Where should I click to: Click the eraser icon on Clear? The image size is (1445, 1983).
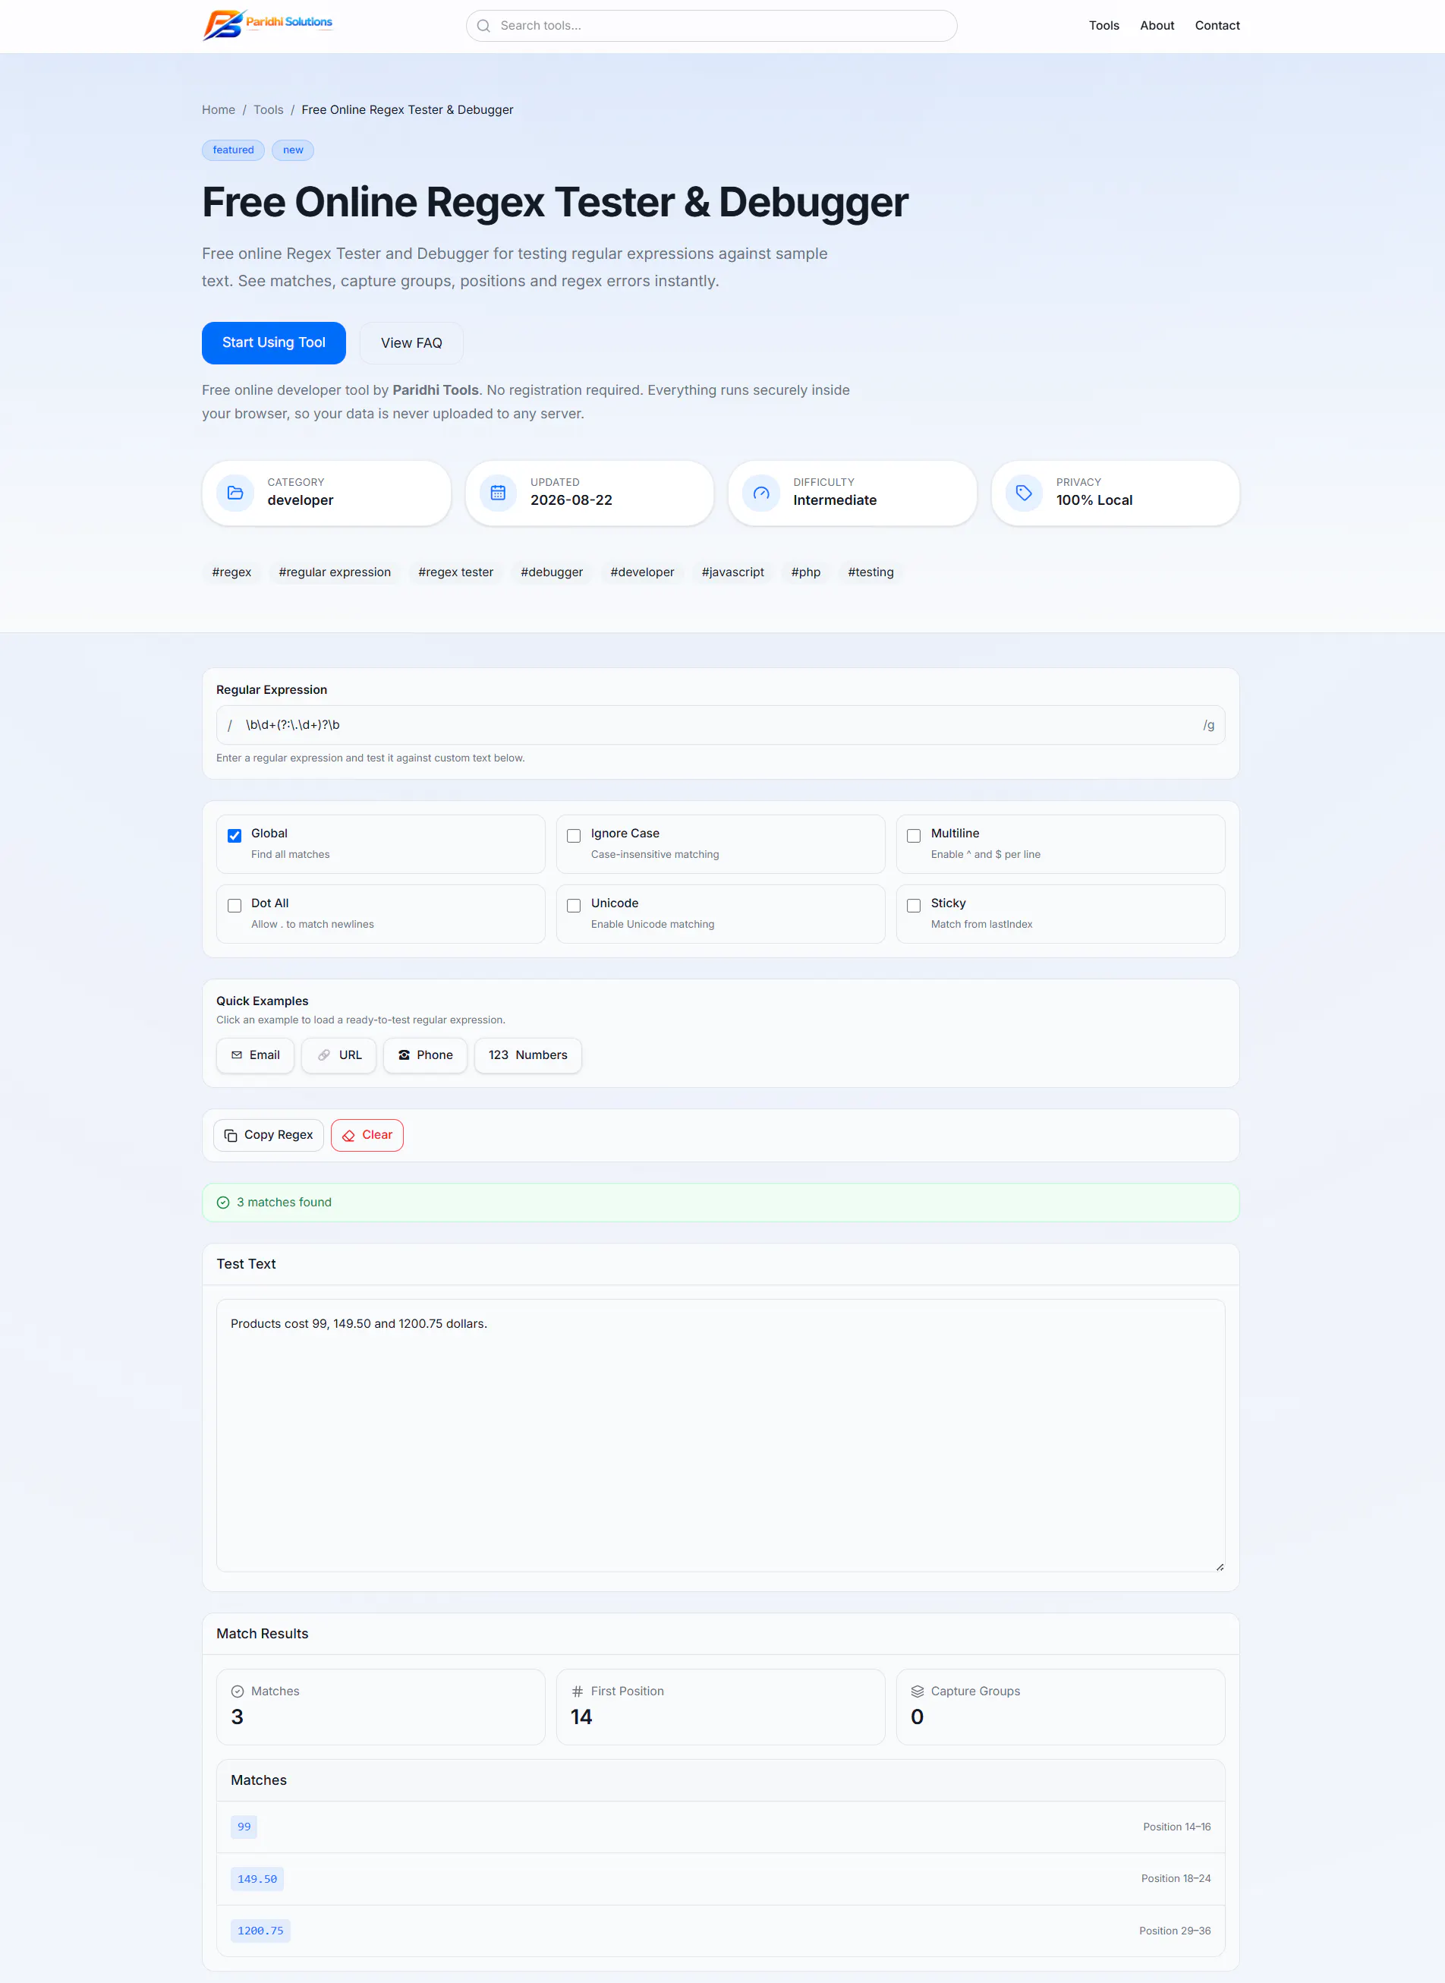[x=348, y=1136]
